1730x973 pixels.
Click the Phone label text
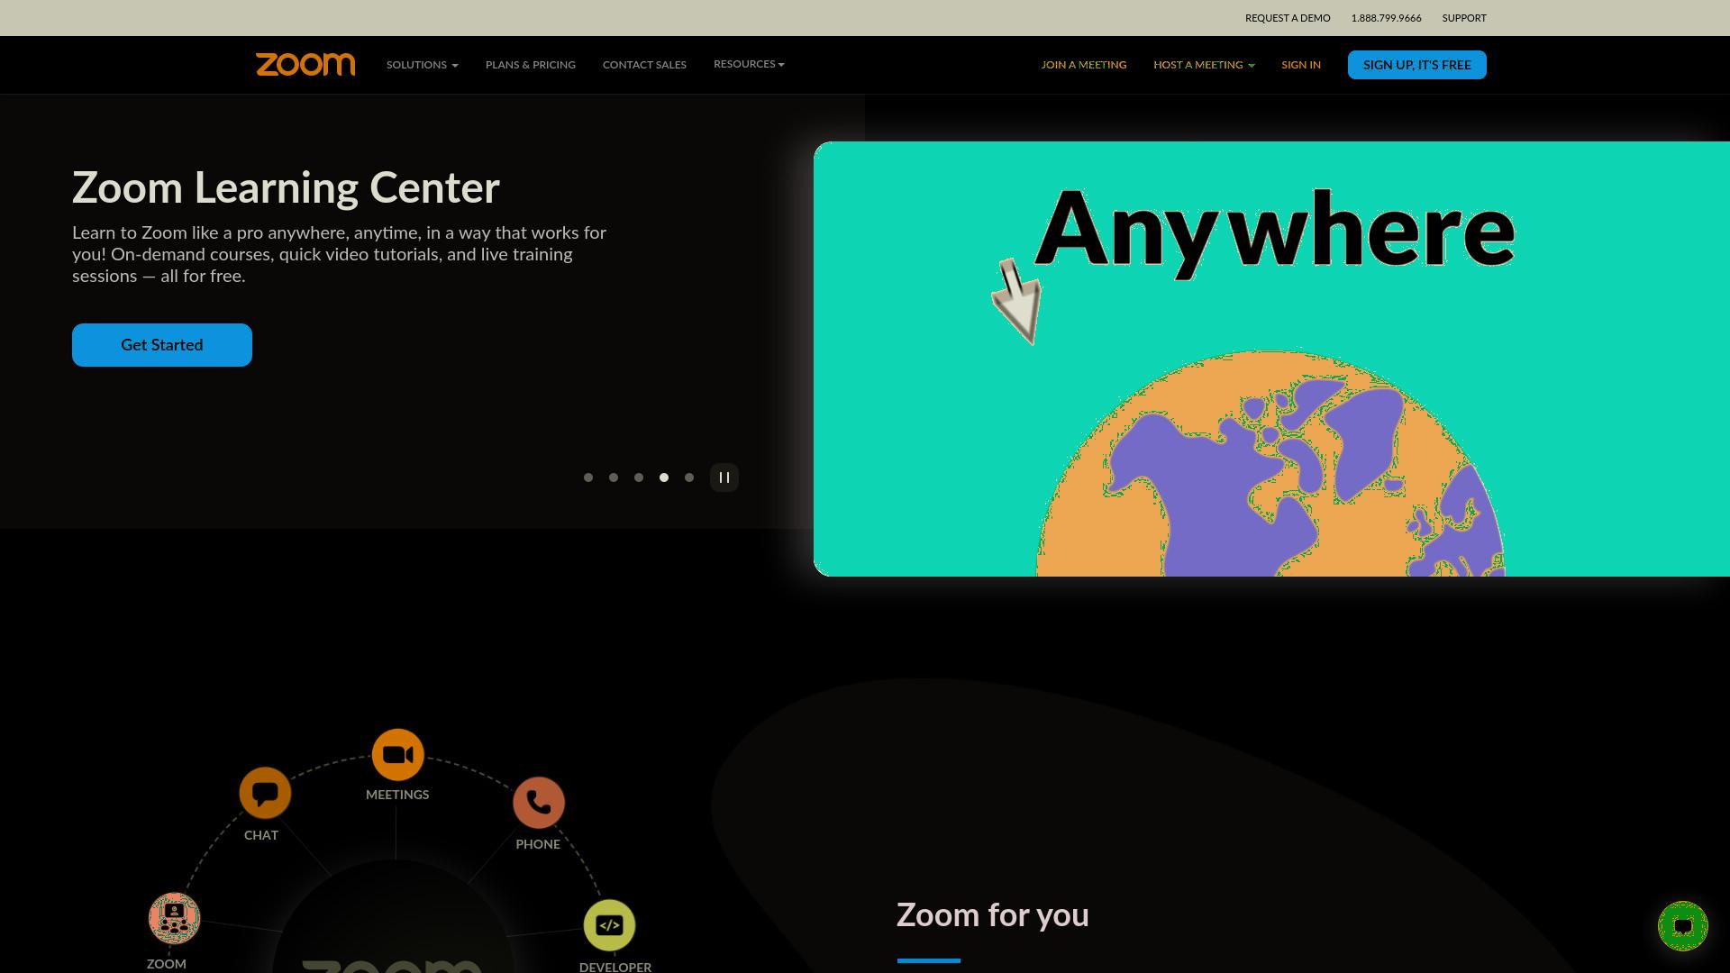tap(538, 844)
